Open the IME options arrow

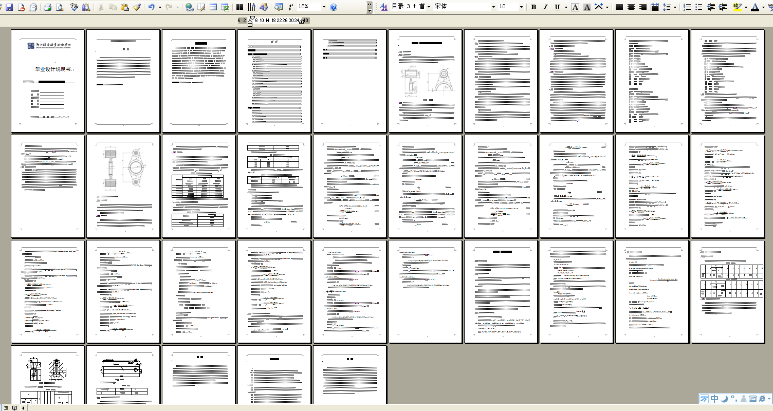point(769,399)
